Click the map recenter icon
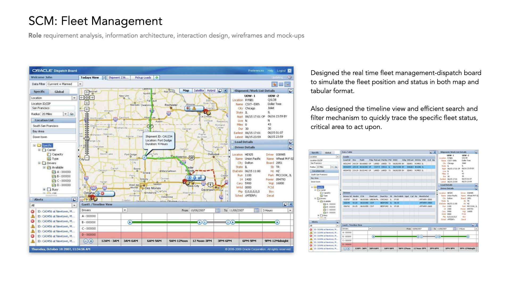Image resolution: width=511 pixels, height=287 pixels. [x=87, y=98]
